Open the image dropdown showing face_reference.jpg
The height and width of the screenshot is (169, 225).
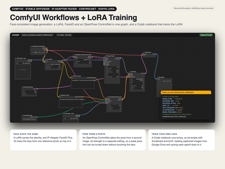pyautogui.click(x=23, y=63)
